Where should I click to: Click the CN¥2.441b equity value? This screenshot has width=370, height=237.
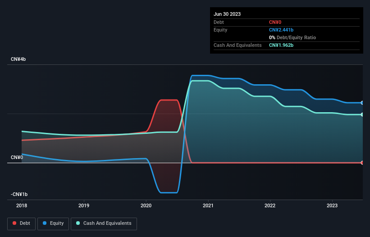click(281, 30)
